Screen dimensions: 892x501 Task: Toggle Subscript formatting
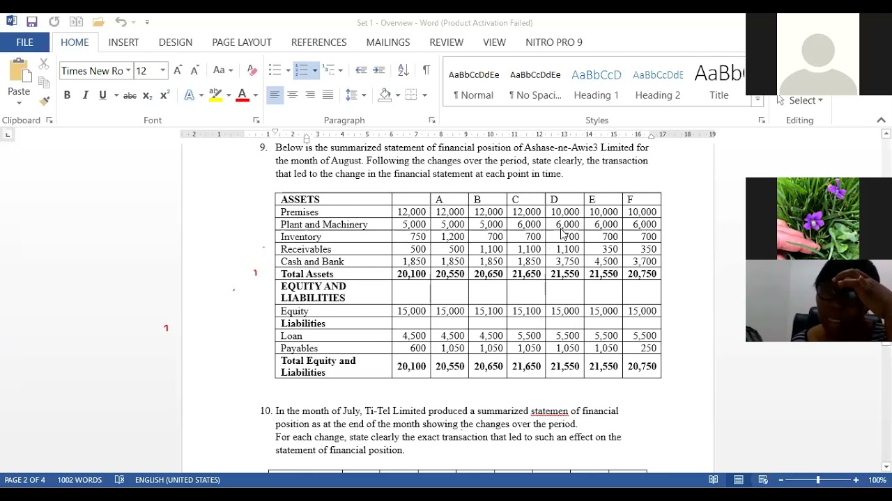click(147, 95)
